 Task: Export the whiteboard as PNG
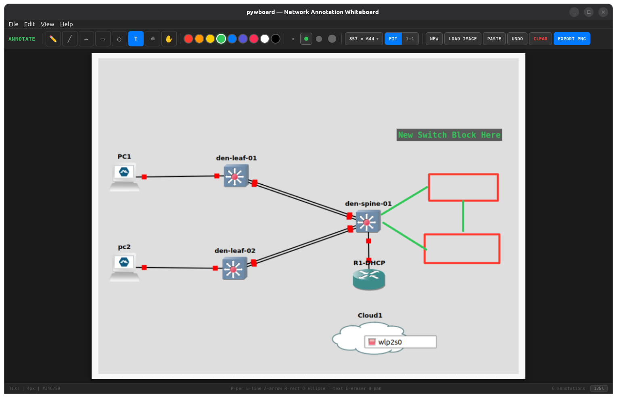click(572, 39)
